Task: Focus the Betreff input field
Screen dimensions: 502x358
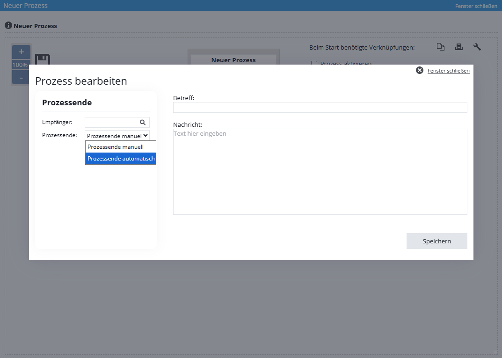Action: (320, 107)
